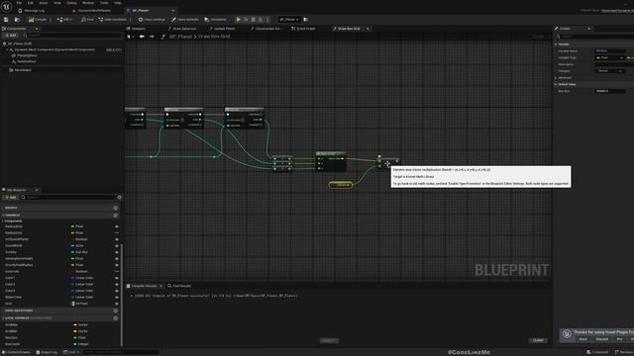
Task: Close the Draw Box Grid tab
Action: coord(368,29)
